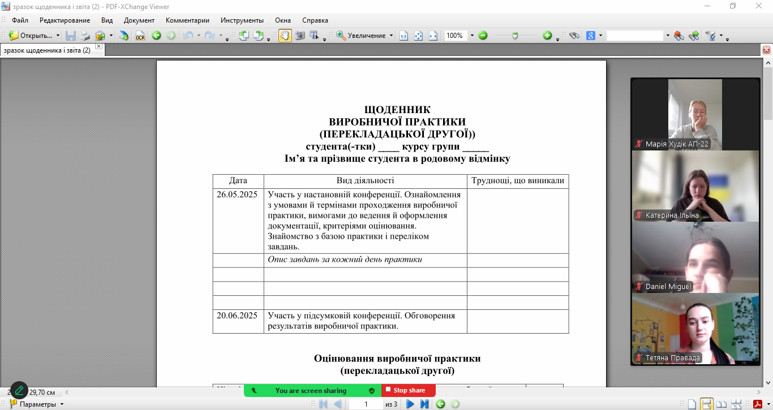Click the page number input field
This screenshot has width=773, height=410.
point(366,404)
